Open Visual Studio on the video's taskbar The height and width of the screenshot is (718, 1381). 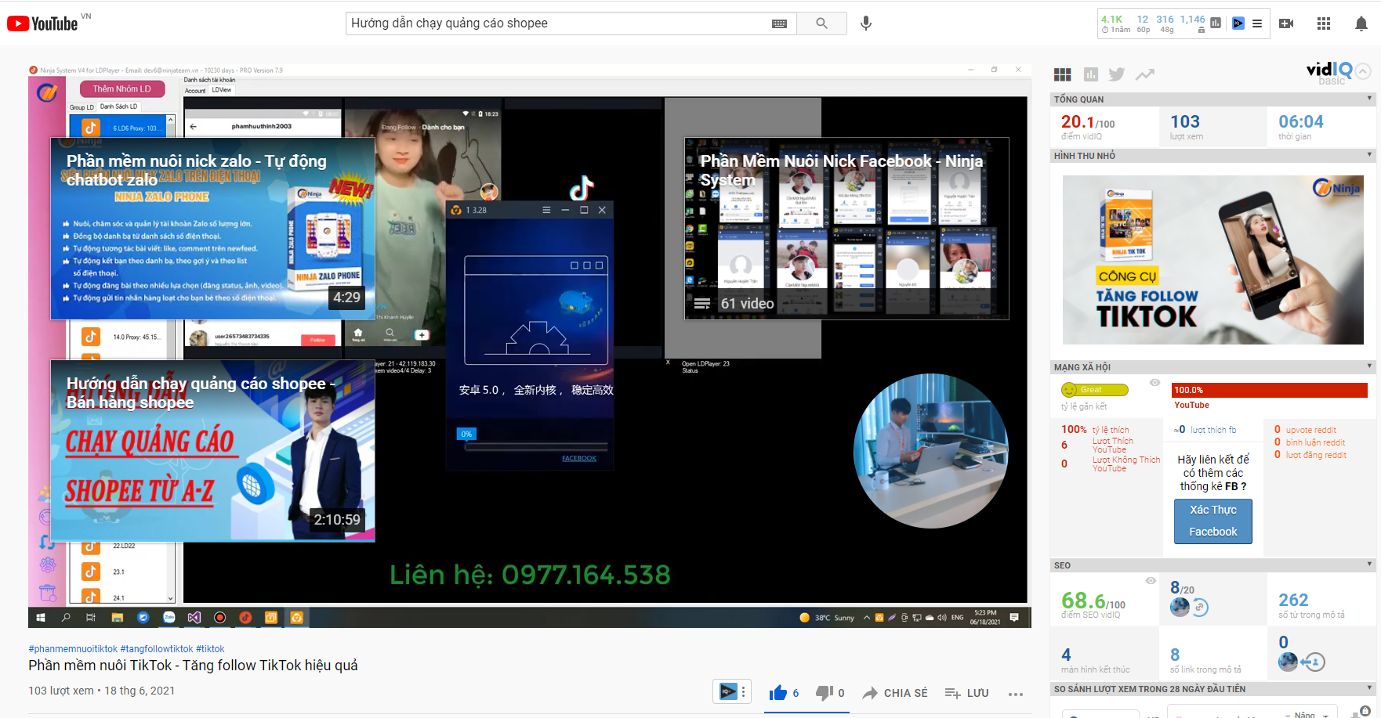tap(194, 618)
